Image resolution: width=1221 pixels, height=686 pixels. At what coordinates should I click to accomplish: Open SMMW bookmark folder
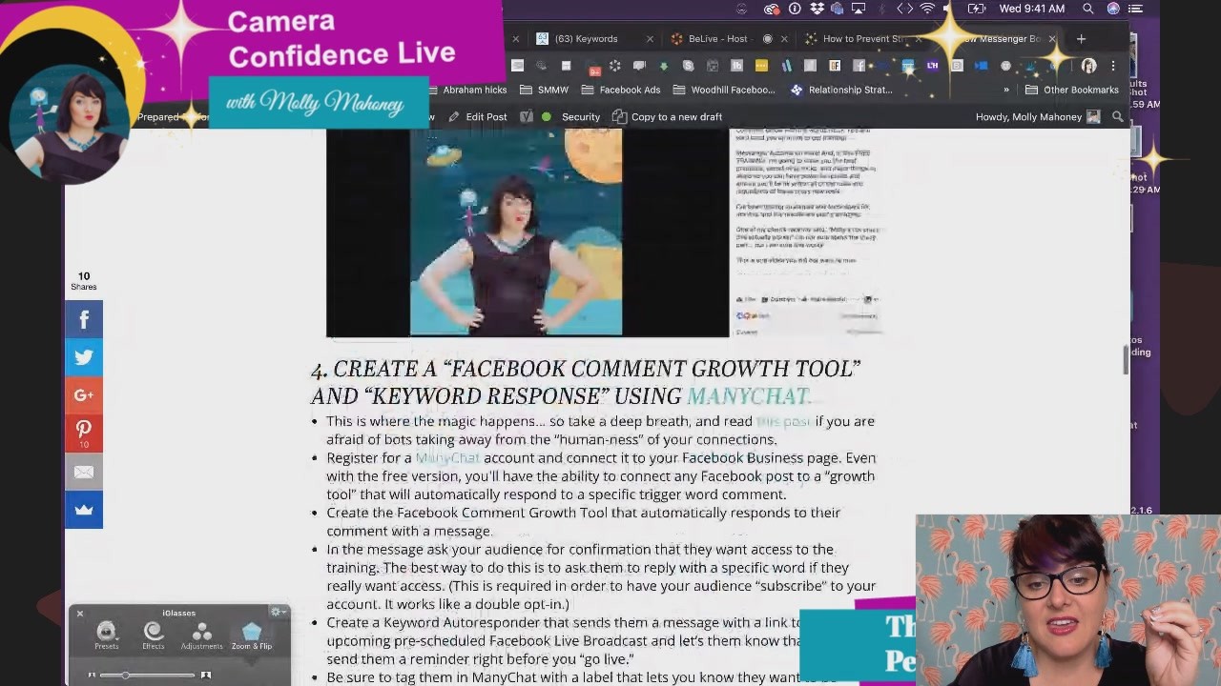click(545, 90)
